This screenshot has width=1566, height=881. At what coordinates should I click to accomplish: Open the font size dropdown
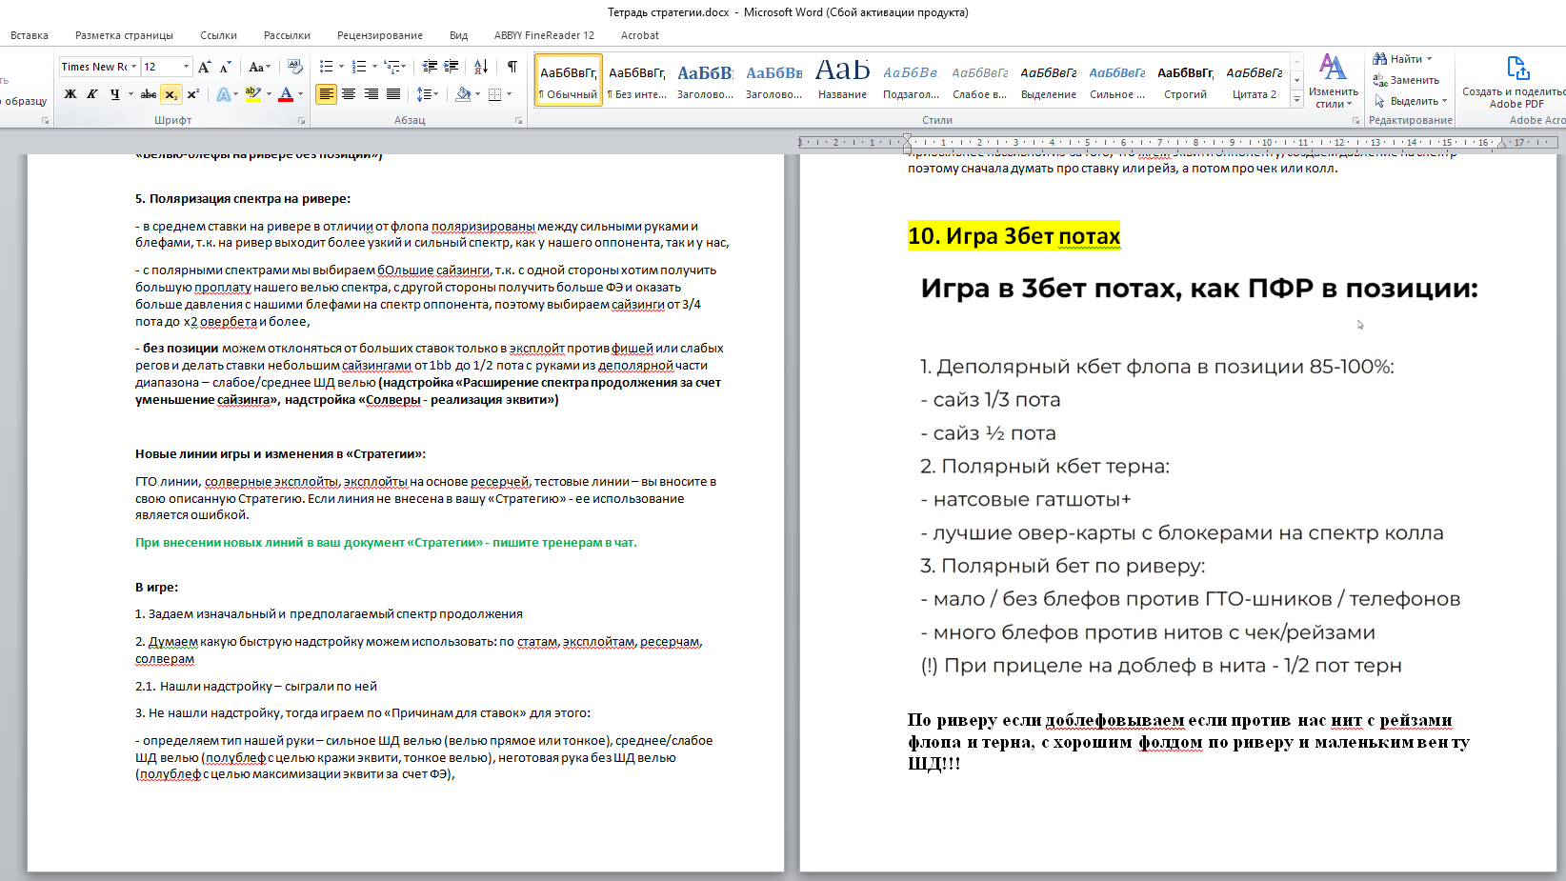[186, 67]
